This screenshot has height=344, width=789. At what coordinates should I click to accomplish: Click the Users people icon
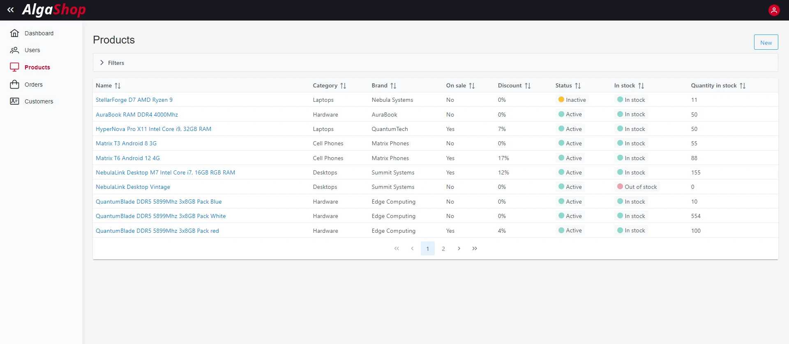pos(14,50)
